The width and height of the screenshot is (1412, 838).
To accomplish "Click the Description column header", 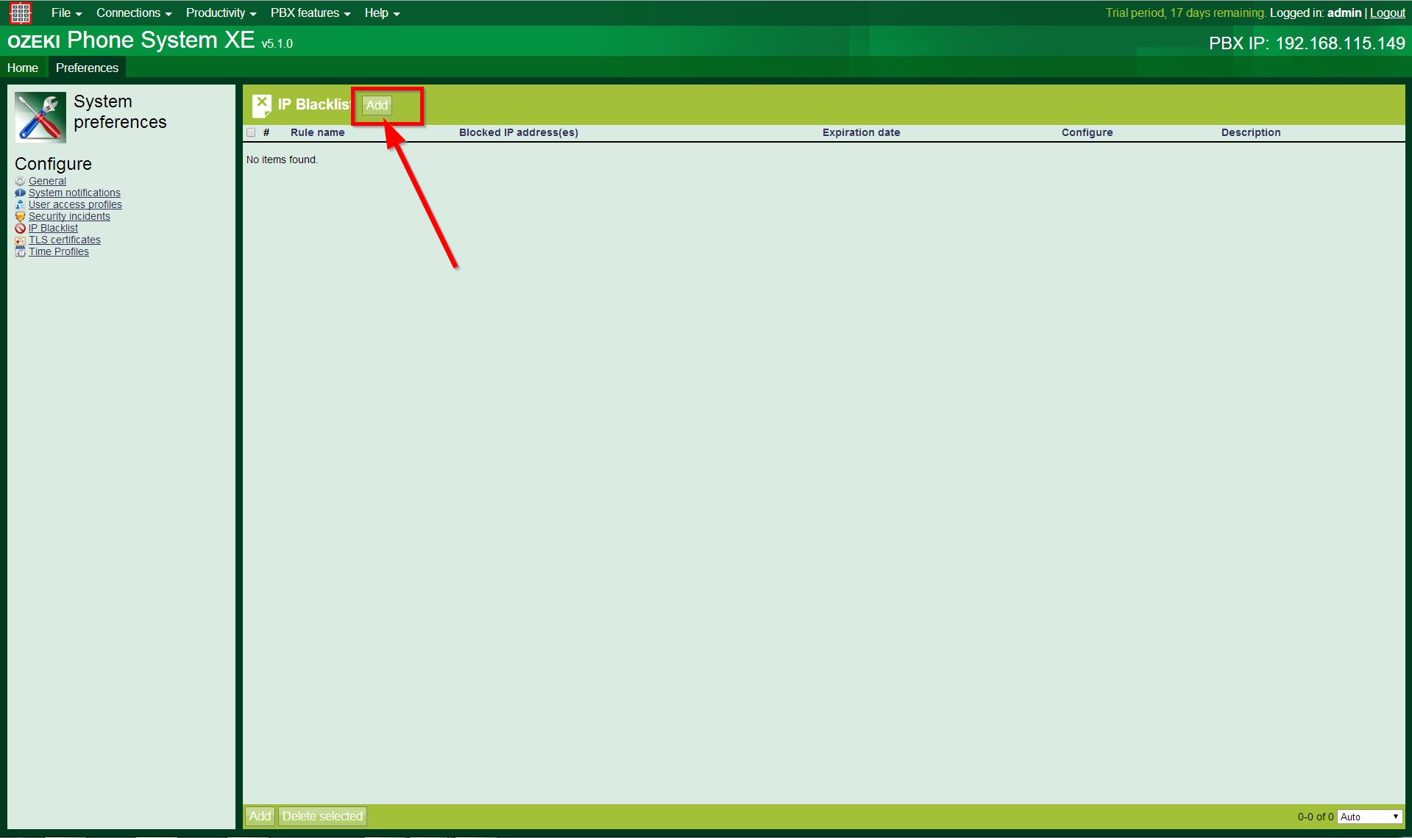I will point(1251,133).
